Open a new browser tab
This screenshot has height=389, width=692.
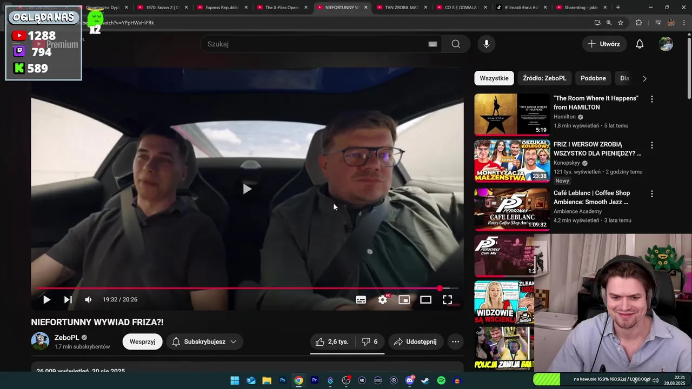point(618,8)
